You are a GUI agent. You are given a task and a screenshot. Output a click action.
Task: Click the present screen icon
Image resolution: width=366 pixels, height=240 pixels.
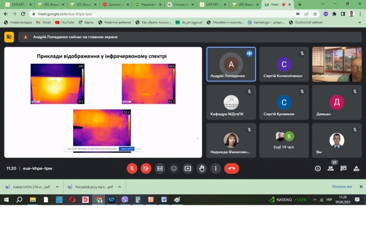tap(188, 168)
